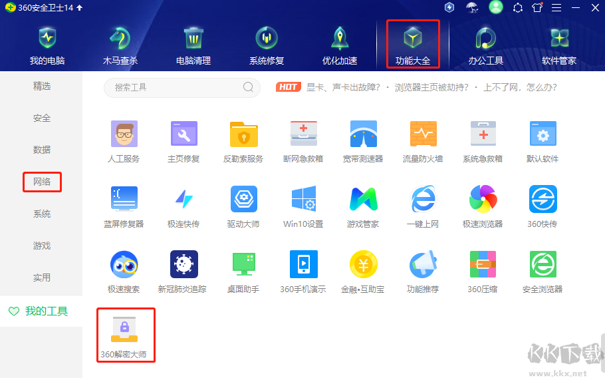This screenshot has width=605, height=378.
Task: Open 木马查杀 trojan scan tab
Action: (120, 47)
